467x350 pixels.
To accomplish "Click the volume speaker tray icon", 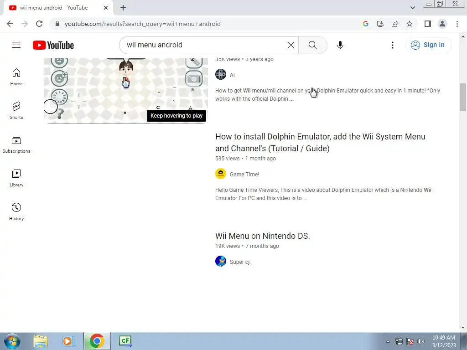I will tap(421, 341).
